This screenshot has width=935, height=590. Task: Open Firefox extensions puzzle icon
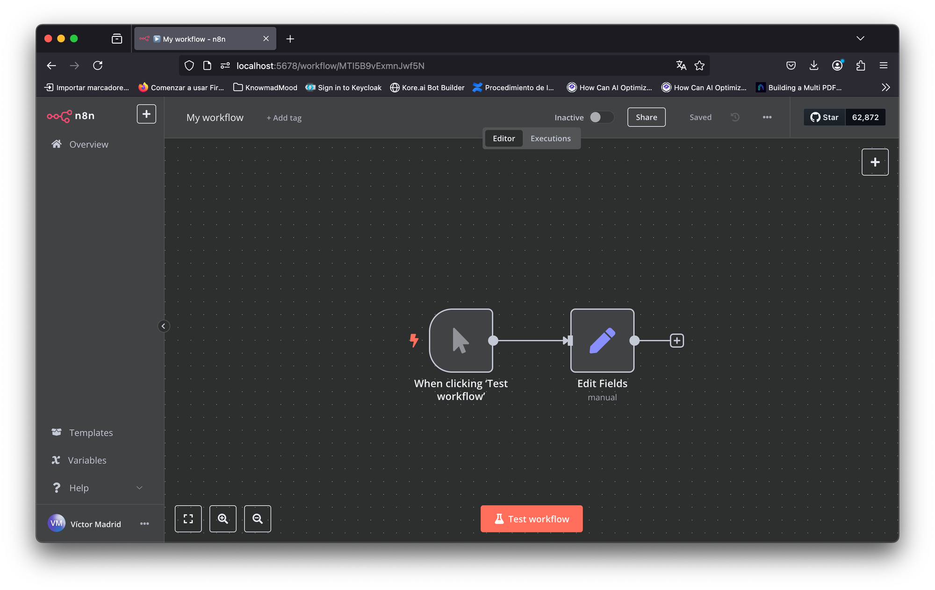click(860, 65)
